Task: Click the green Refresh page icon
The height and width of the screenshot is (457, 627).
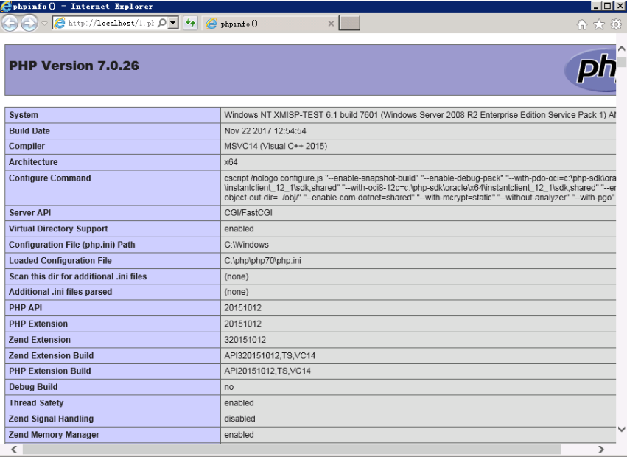Action: pos(190,23)
